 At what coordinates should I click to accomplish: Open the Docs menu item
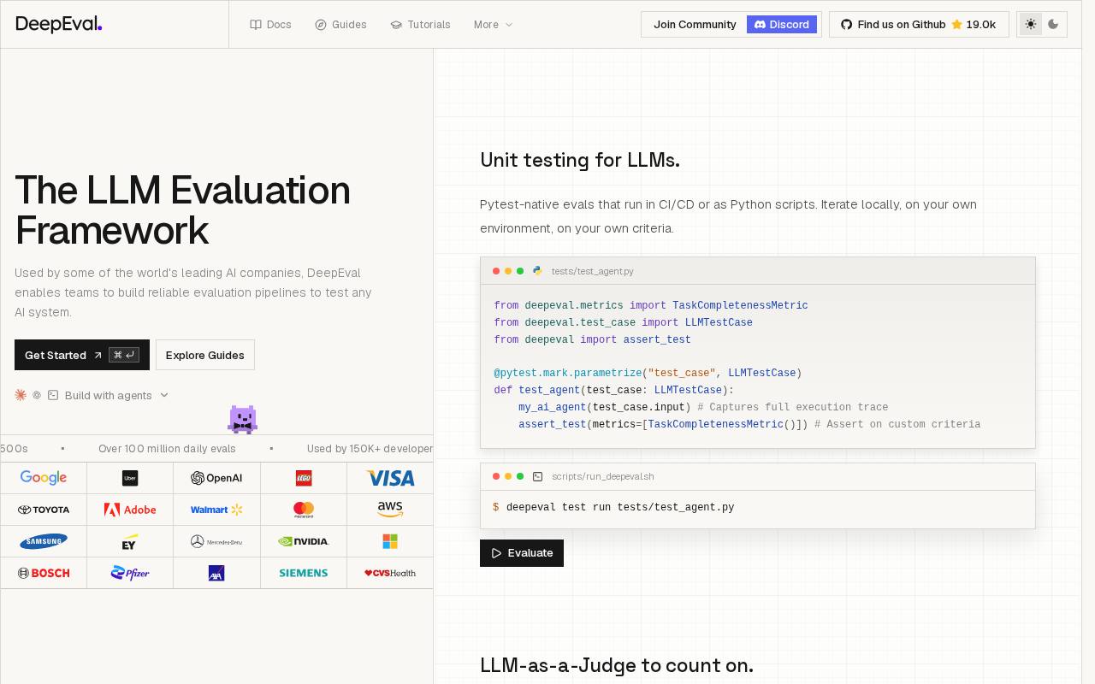coord(270,25)
